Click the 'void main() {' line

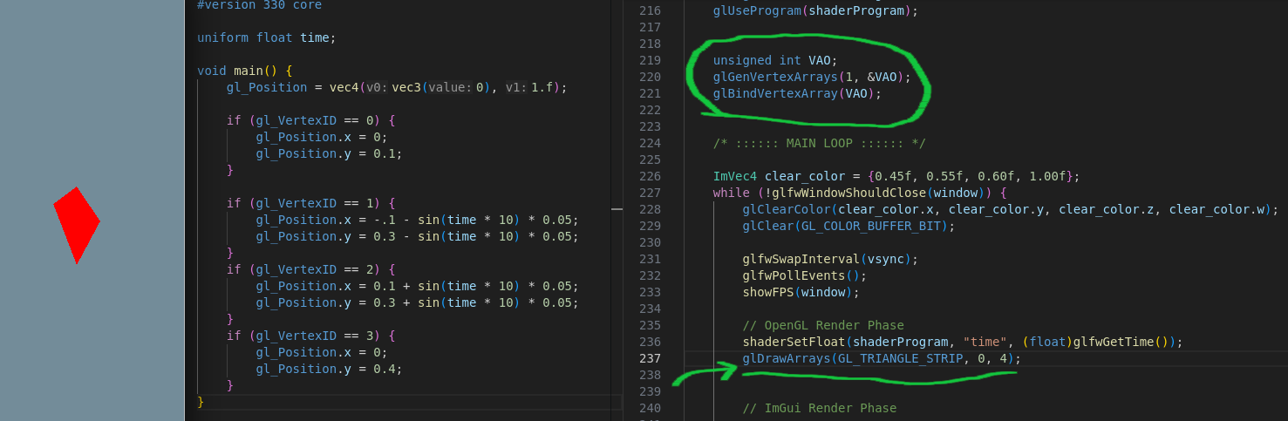[x=245, y=71]
